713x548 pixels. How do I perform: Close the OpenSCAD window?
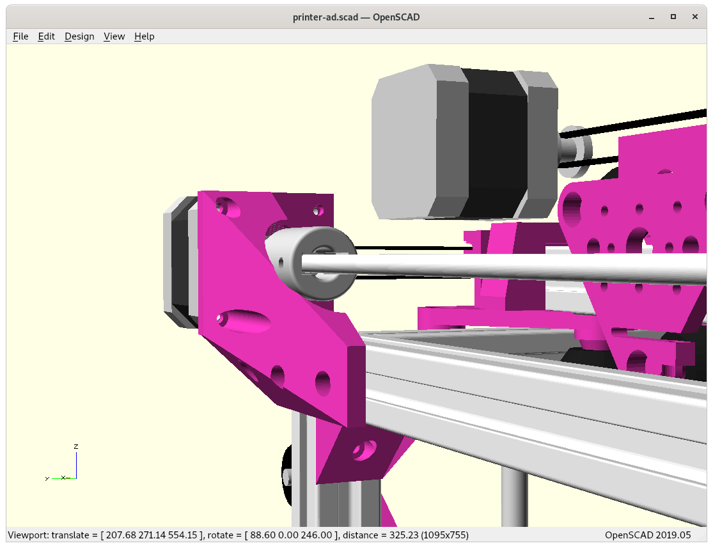pyautogui.click(x=696, y=17)
